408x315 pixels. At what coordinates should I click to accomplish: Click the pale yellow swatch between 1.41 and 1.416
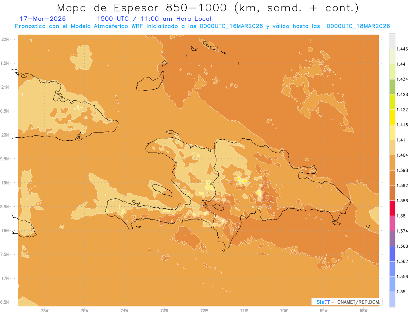click(392, 132)
